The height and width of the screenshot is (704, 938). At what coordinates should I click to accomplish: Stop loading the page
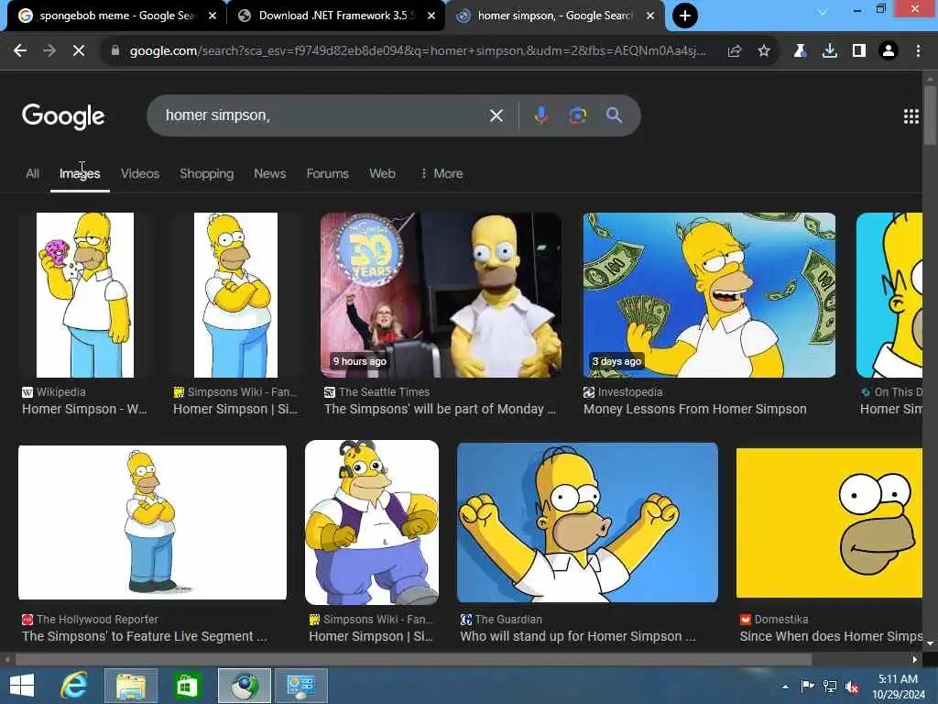pos(79,51)
